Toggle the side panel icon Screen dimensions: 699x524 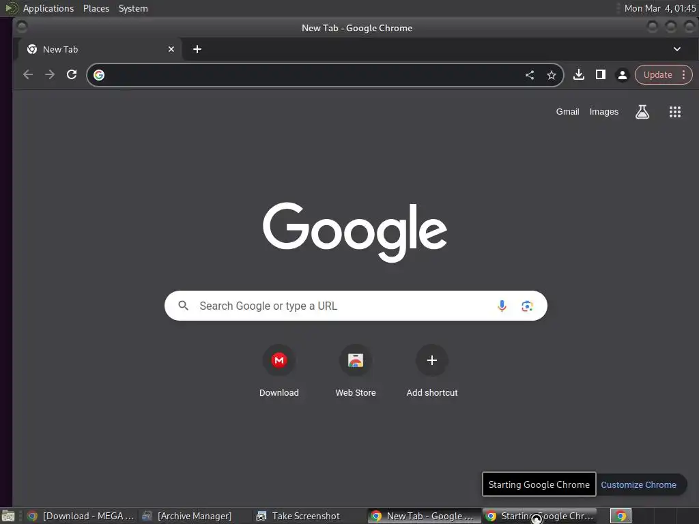(x=601, y=74)
